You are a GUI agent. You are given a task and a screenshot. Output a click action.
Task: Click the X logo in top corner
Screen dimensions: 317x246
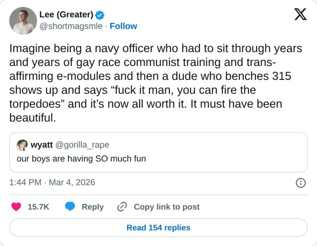[300, 15]
